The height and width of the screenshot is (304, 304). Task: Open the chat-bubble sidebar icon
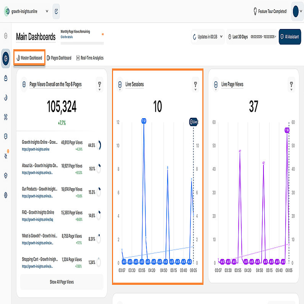pyautogui.click(x=6, y=136)
